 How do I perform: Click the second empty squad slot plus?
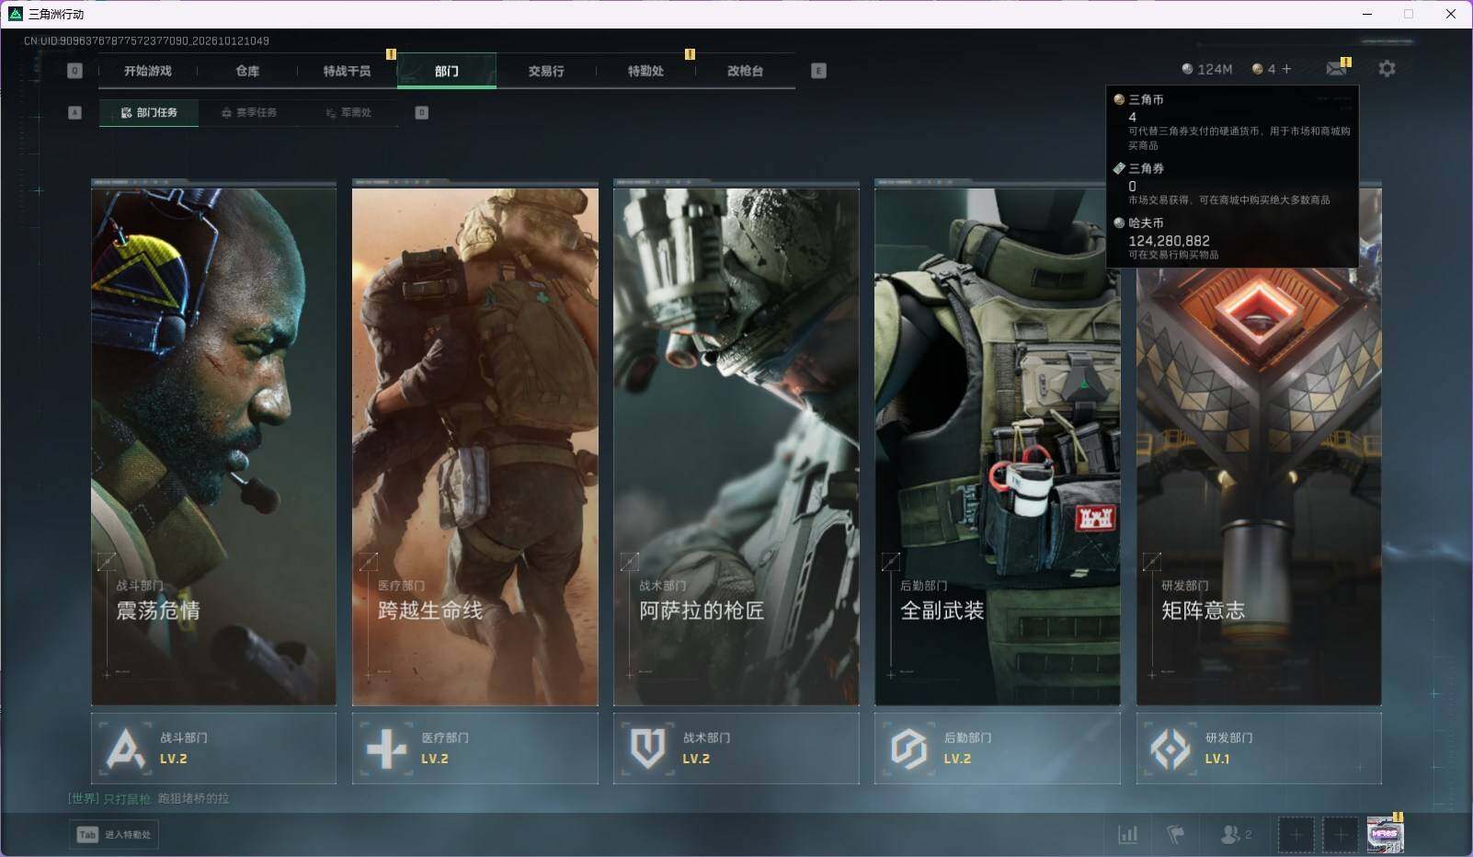[1341, 835]
